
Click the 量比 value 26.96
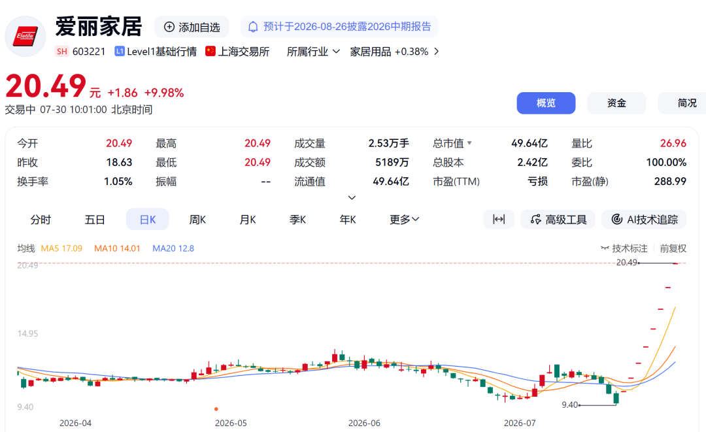coord(673,143)
